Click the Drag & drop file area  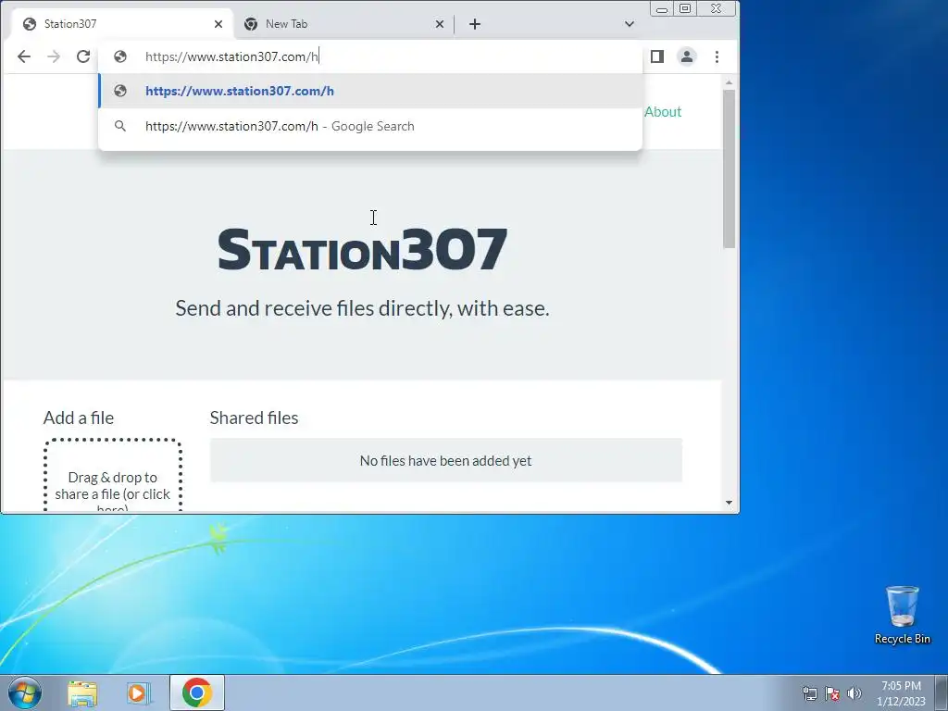tap(112, 476)
